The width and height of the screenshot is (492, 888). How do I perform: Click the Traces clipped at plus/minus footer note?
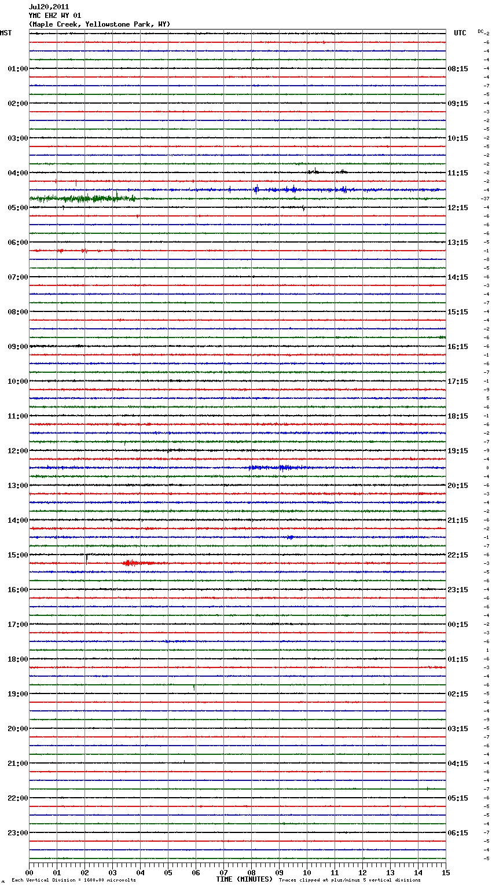350,880
